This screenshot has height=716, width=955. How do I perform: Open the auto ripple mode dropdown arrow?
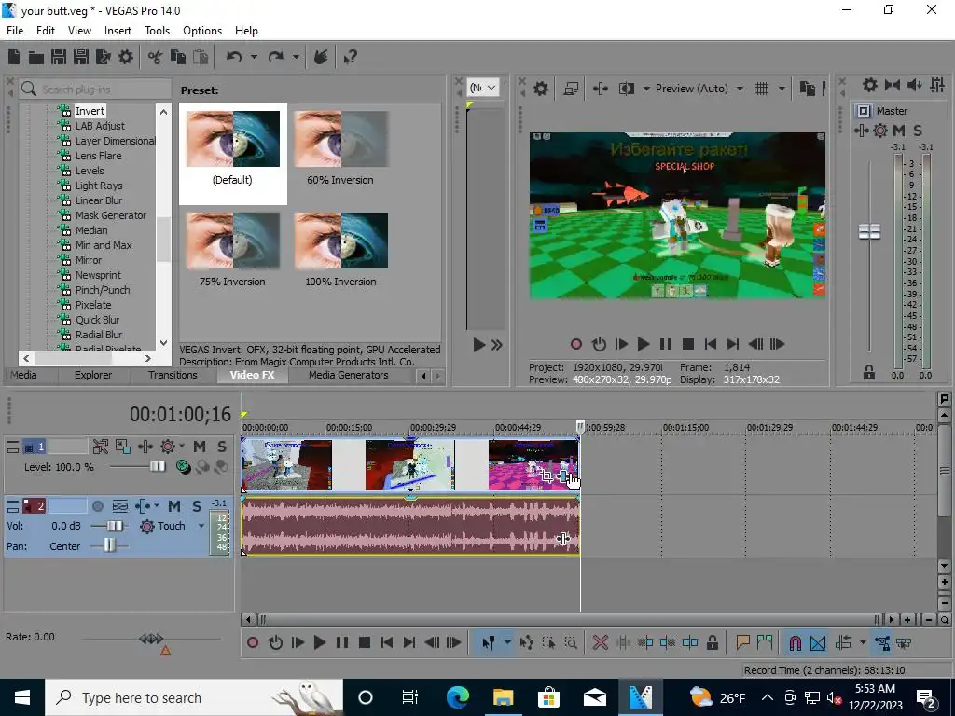862,643
